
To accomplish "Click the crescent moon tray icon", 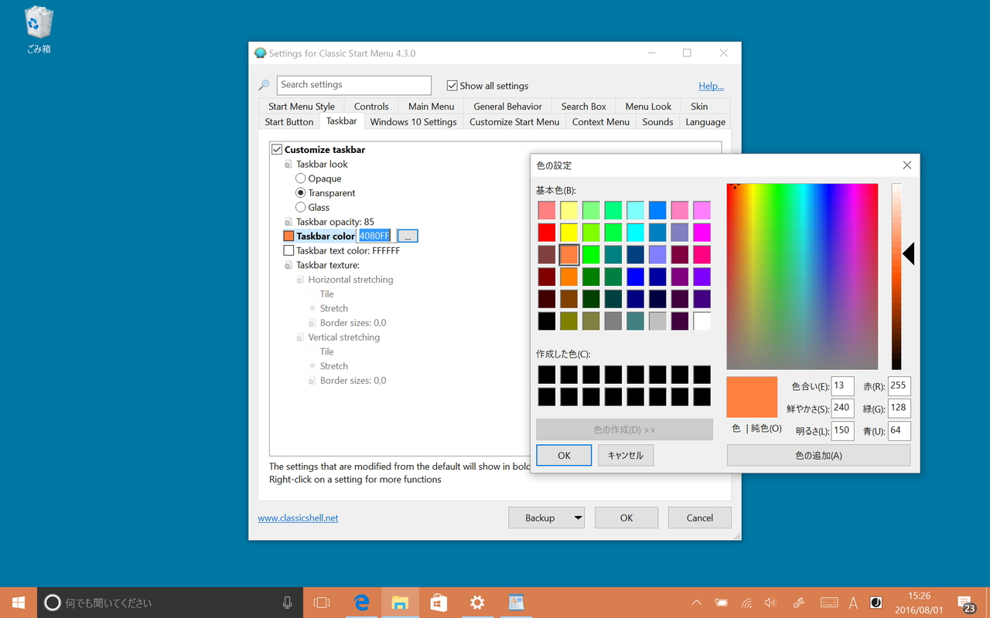I will tap(876, 603).
